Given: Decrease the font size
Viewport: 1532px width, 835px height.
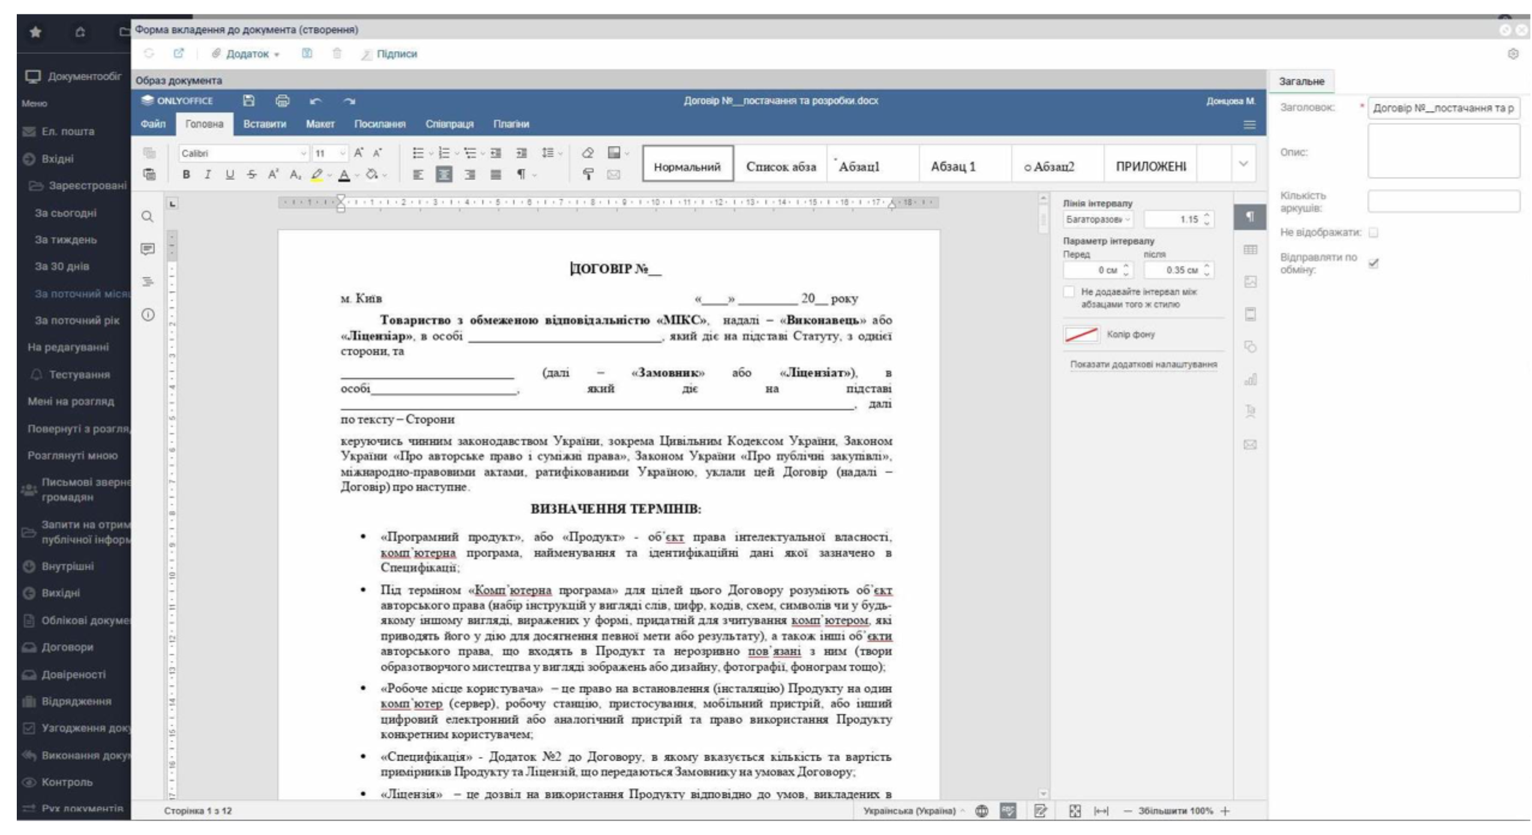Looking at the screenshot, I should click(x=377, y=153).
